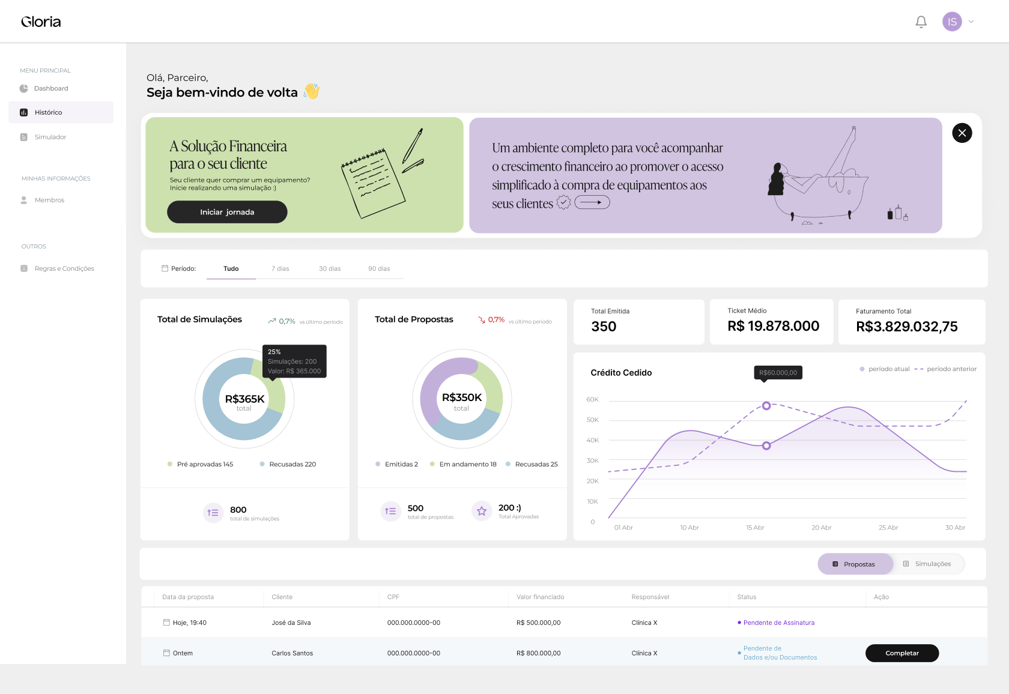Viewport: 1009px width, 694px height.
Task: Open Pendente de Dados e/ou Documentos status
Action: [780, 653]
